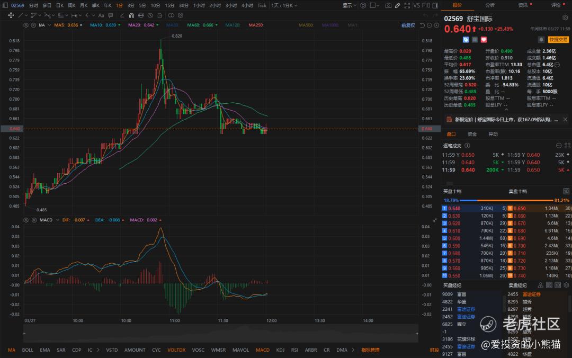Switch to the 分析 analysis tab
The width and height of the screenshot is (572, 358).
[x=490, y=5]
